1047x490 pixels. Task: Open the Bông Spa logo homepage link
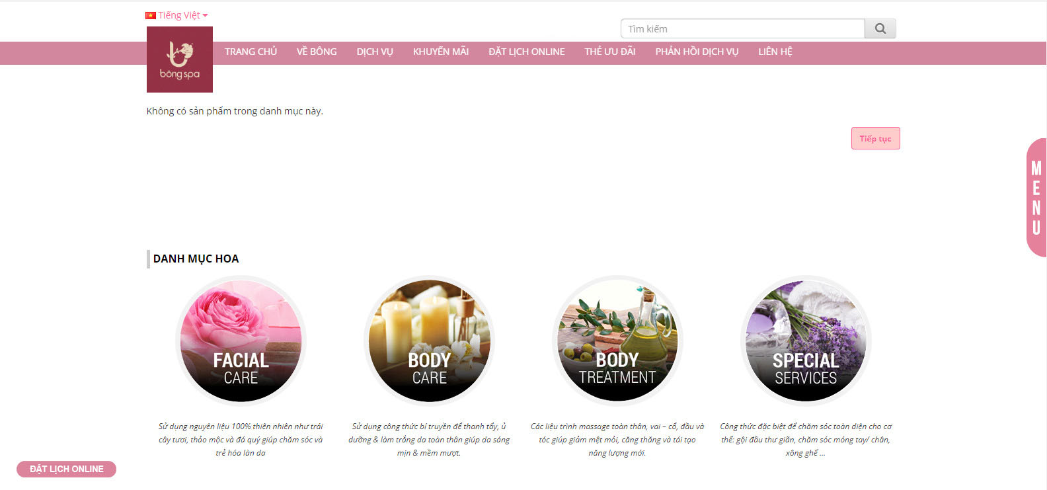tap(180, 60)
